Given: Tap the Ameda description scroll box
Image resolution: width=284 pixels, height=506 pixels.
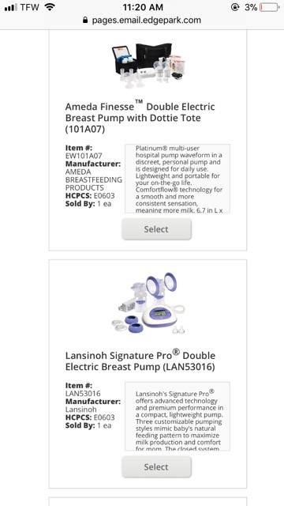Looking at the screenshot, I should pyautogui.click(x=177, y=179).
